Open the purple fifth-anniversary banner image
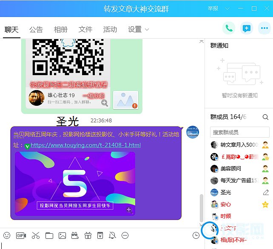 pyautogui.click(x=75, y=184)
